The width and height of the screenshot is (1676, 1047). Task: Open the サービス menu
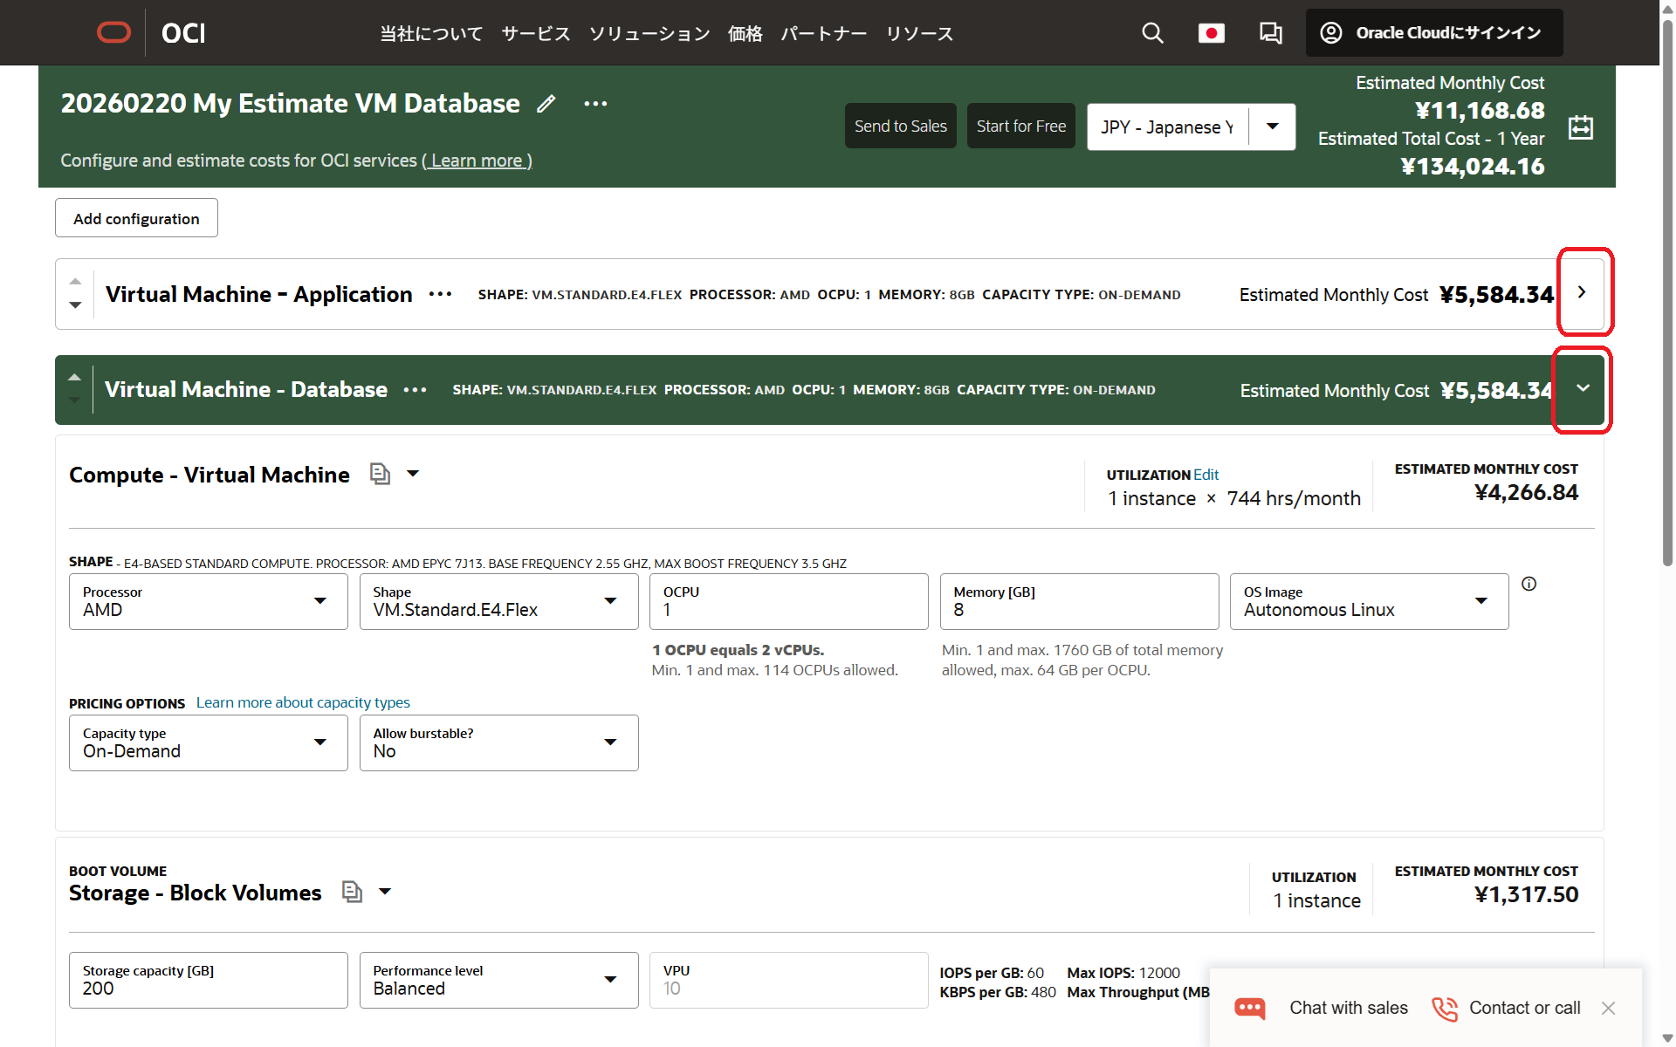tap(535, 33)
